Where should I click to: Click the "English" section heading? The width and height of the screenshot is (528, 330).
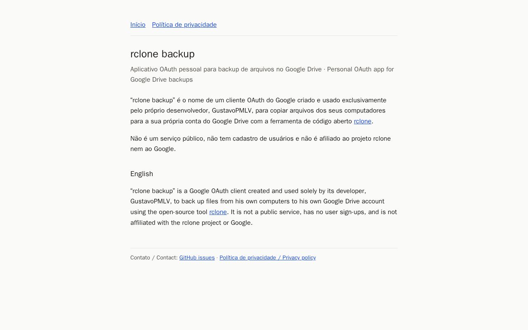(141, 174)
